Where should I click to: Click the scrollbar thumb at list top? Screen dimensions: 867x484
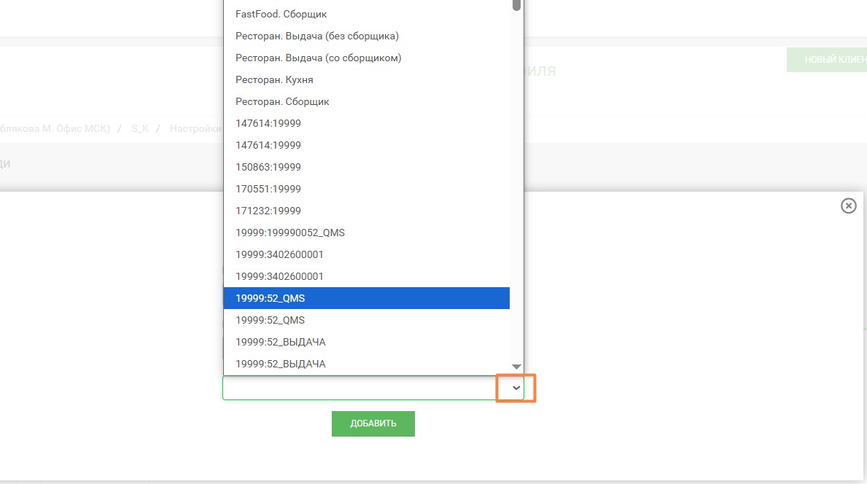pyautogui.click(x=516, y=5)
